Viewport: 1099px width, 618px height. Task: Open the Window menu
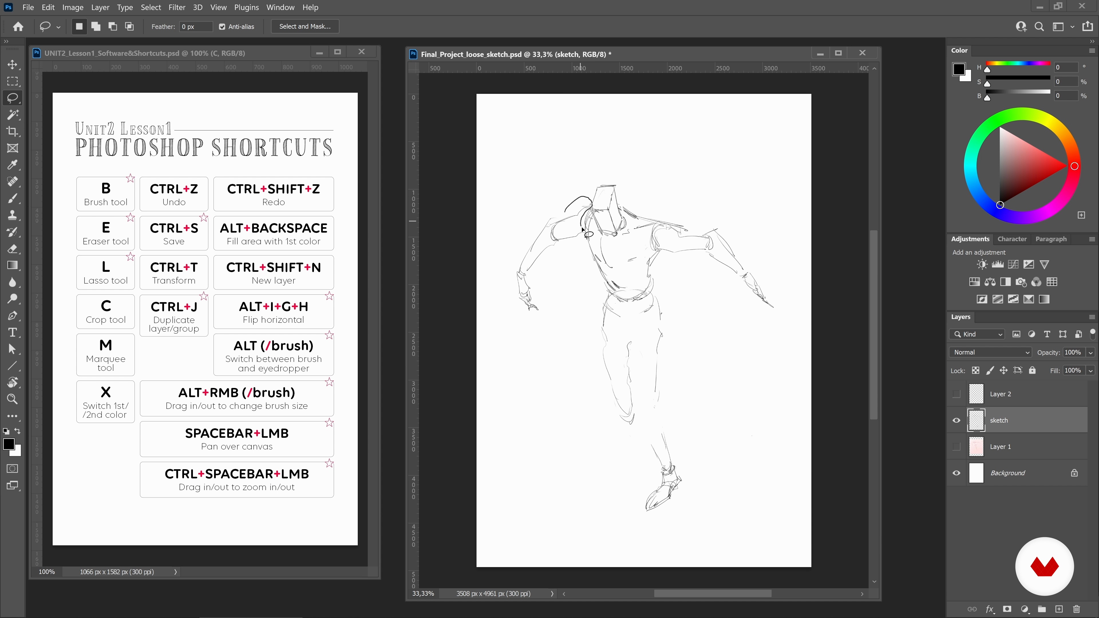click(x=280, y=7)
